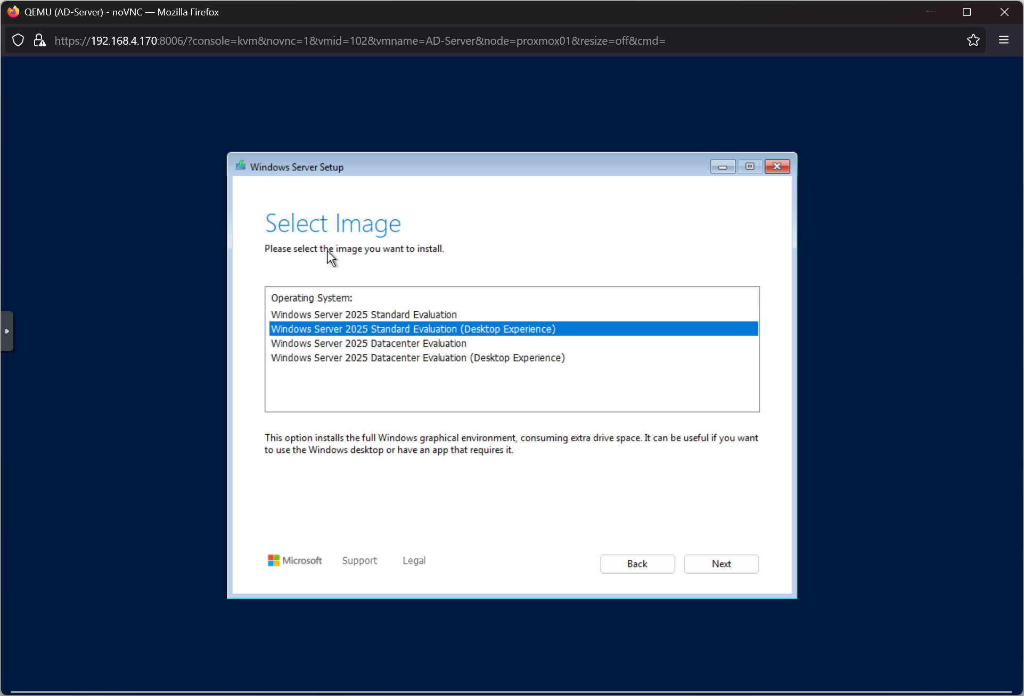Open the Support link

click(359, 560)
